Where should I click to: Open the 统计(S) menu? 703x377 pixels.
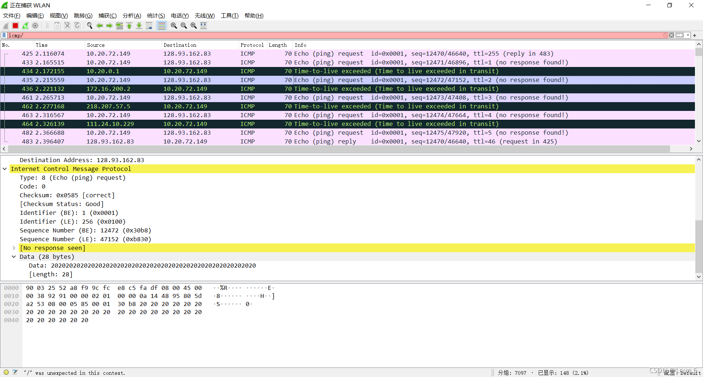(x=156, y=16)
